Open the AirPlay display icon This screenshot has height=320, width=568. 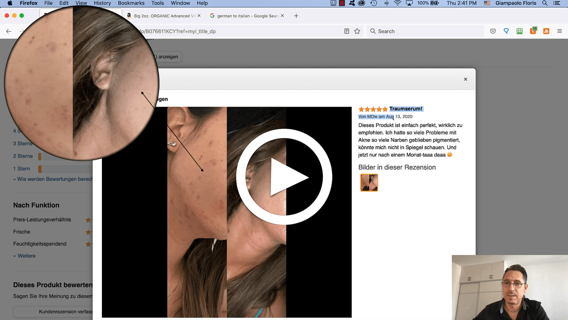(409, 3)
